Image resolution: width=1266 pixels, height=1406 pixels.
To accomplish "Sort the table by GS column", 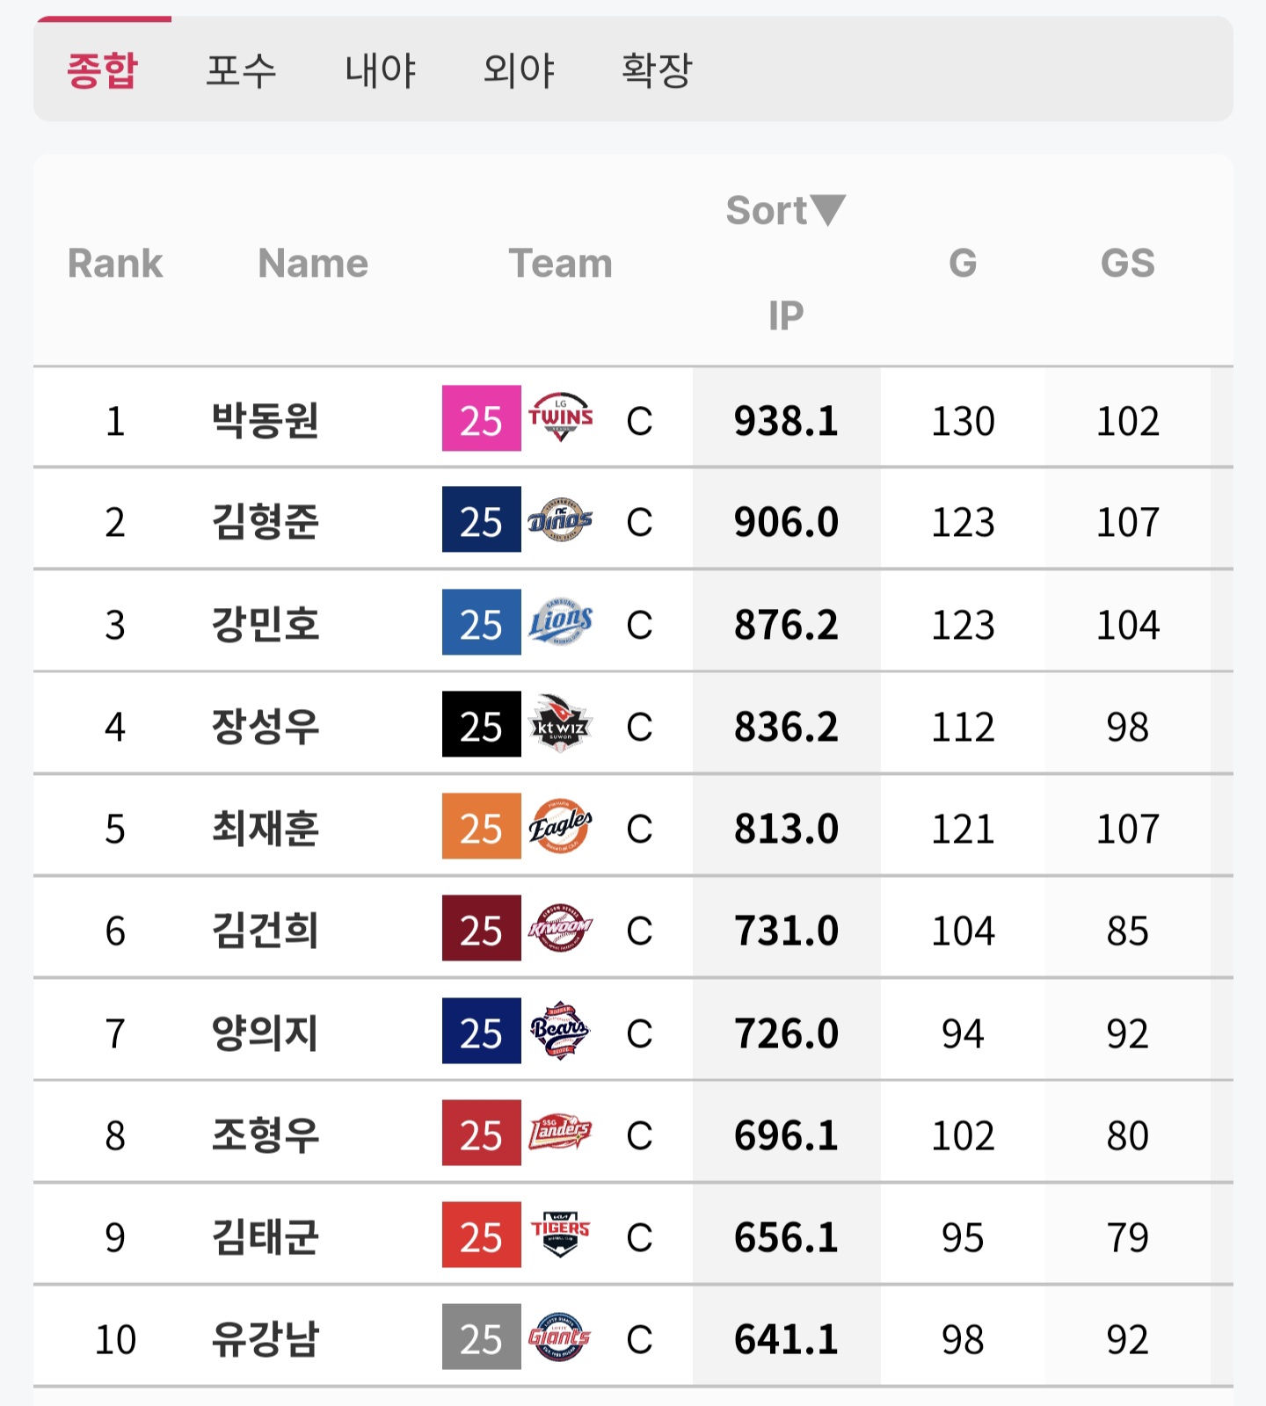I will pos(1127,263).
